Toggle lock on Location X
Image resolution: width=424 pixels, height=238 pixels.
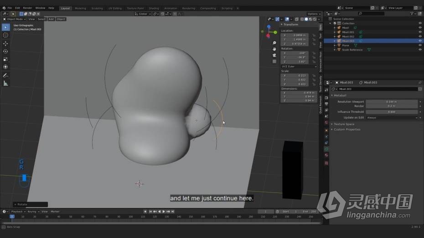tap(314, 35)
